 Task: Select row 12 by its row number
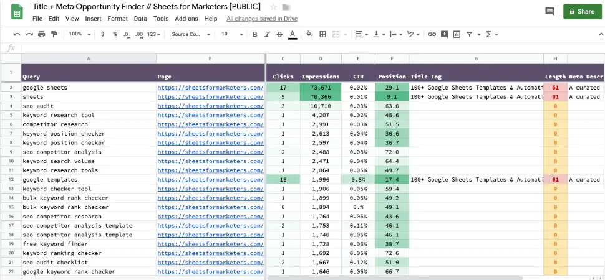coord(11,179)
